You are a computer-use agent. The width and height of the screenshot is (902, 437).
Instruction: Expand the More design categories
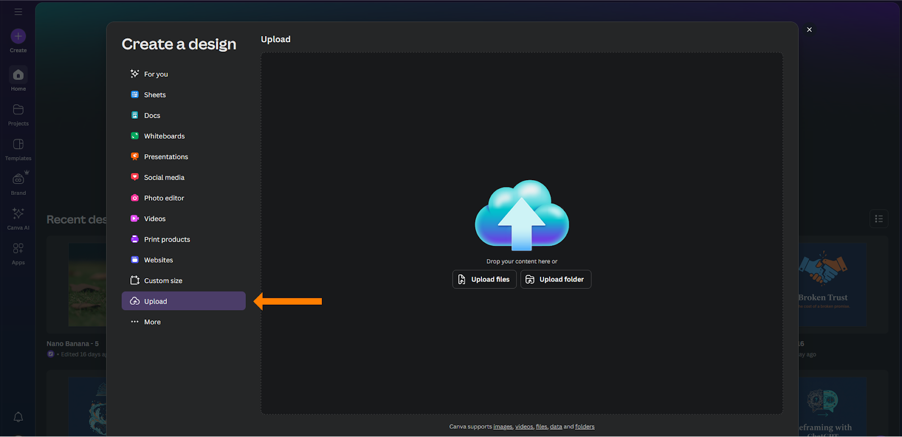(152, 322)
